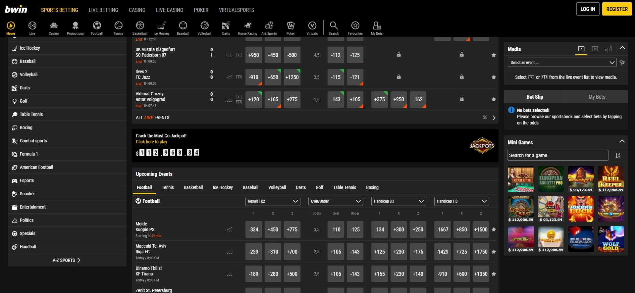This screenshot has height=293, width=635.
Task: Select the Table Tennis tab in Upcoming Events
Action: pos(344,187)
